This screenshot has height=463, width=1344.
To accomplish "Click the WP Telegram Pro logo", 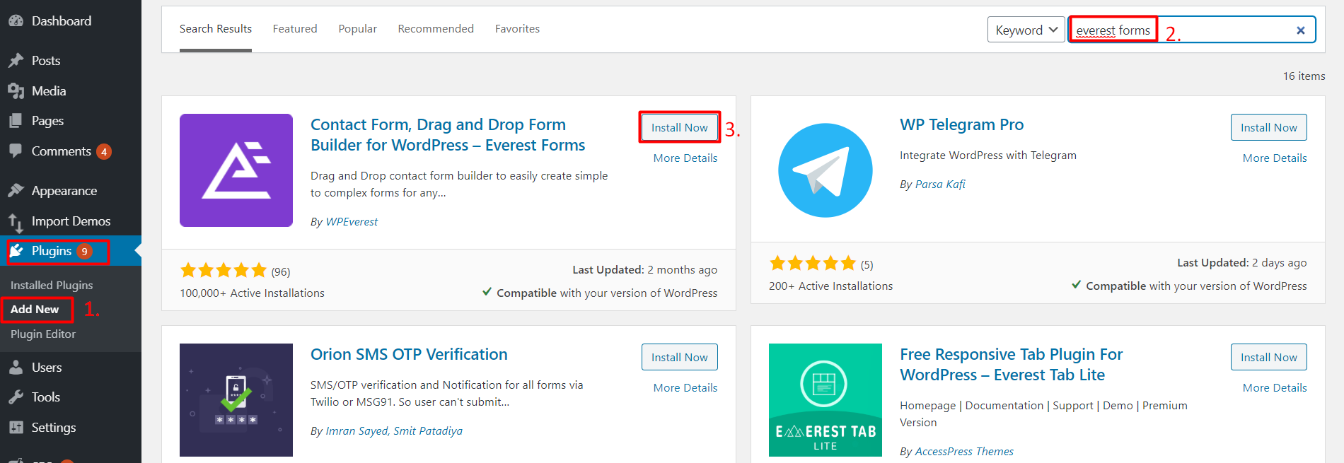I will pos(825,170).
